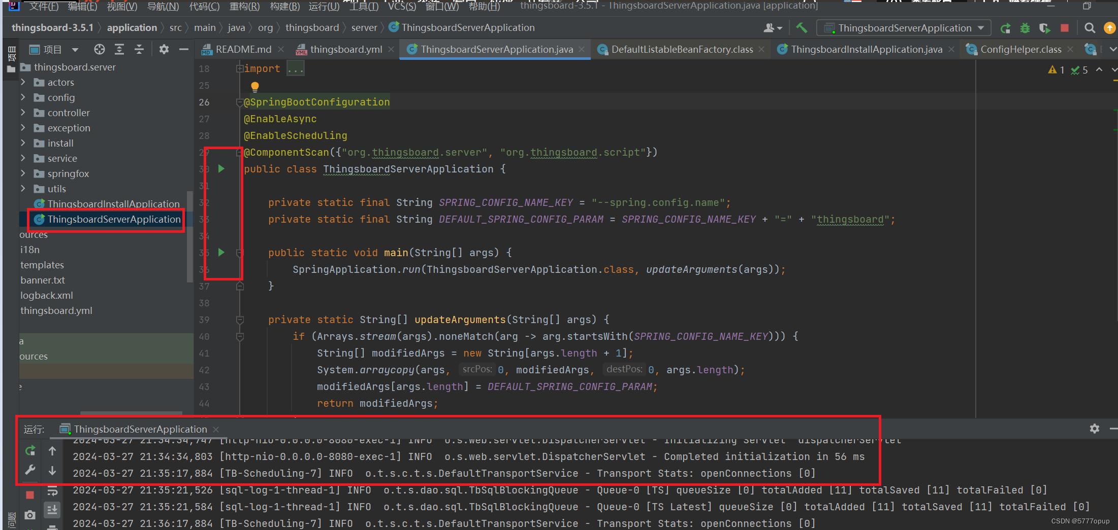This screenshot has height=530, width=1118.
Task: Expand the folded import block
Action: tap(239, 68)
